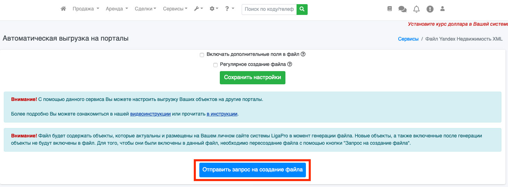
Task: Open the wrench tools dropdown
Action: pyautogui.click(x=198, y=9)
